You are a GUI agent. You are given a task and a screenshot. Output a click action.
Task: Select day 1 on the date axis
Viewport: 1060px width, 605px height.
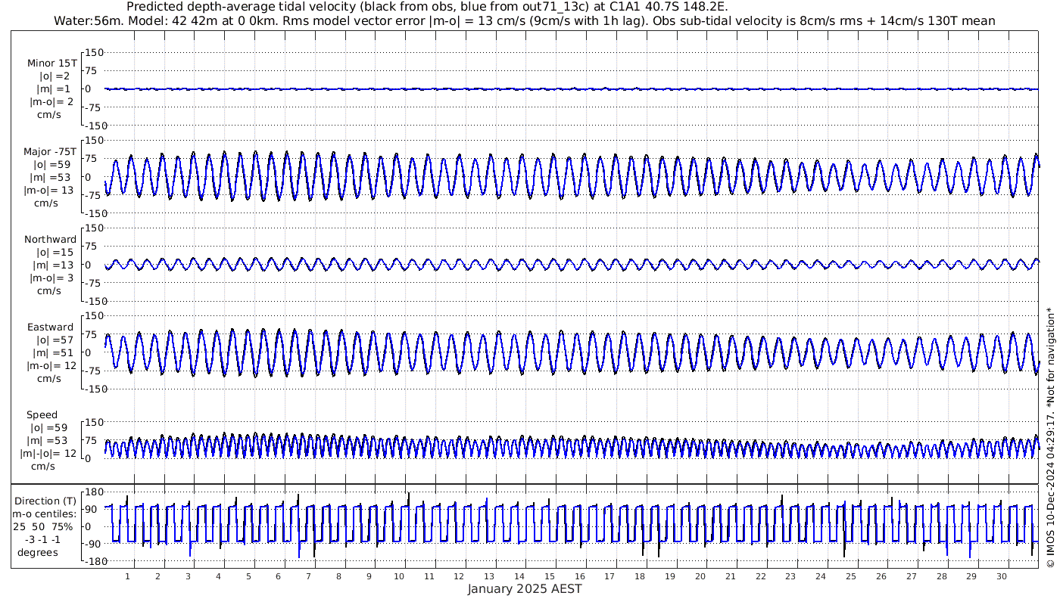[x=128, y=576]
